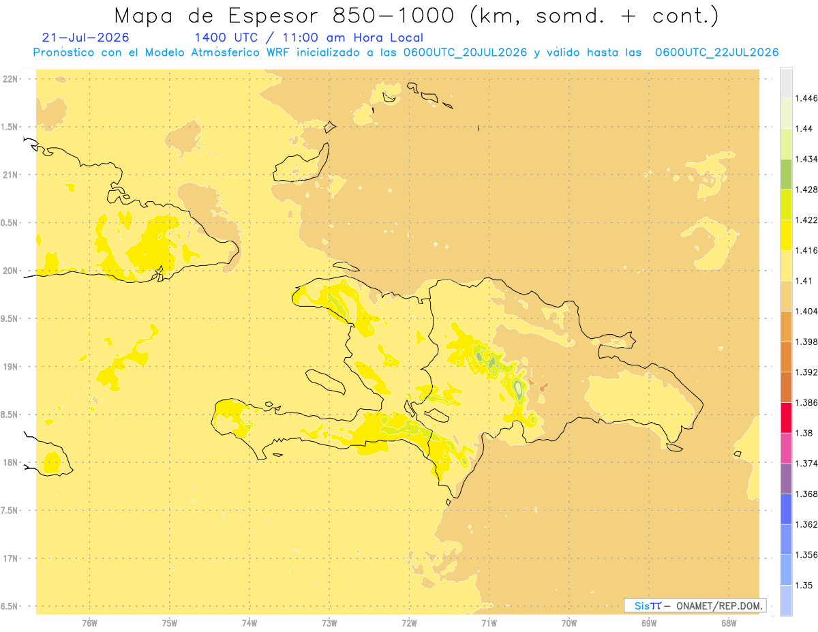Click the colorbar value '1.386'

(x=808, y=402)
